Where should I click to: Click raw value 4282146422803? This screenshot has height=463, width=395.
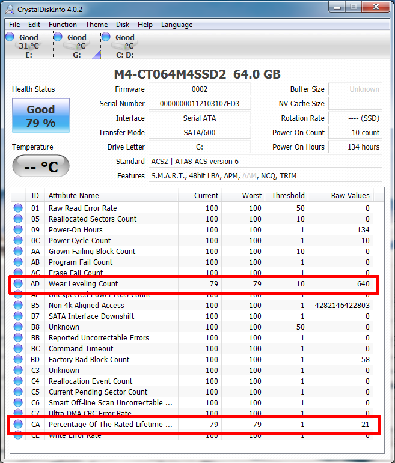click(342, 305)
